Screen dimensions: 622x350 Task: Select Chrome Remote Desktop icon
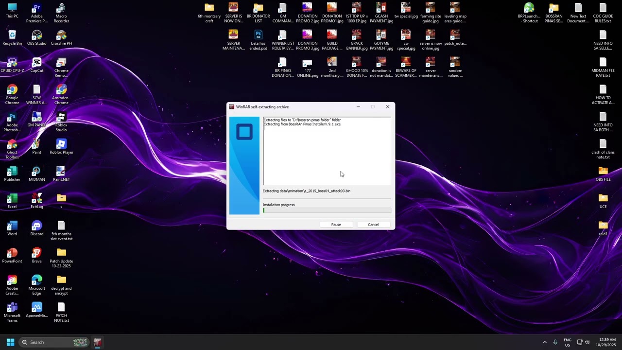coord(61,68)
